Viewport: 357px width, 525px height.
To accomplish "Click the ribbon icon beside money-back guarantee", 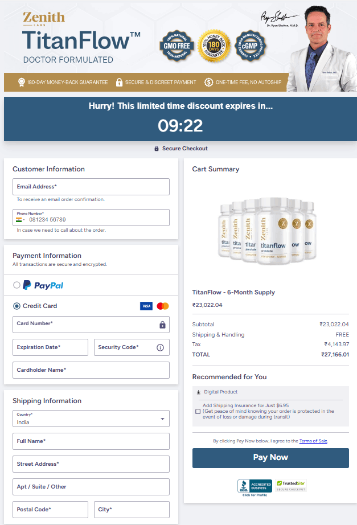I will [22, 82].
